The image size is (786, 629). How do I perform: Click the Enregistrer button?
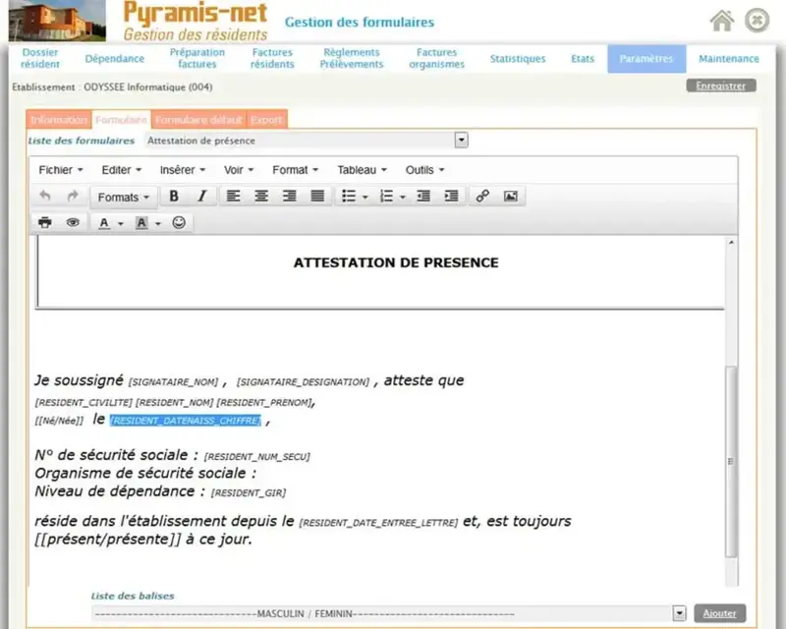(720, 86)
